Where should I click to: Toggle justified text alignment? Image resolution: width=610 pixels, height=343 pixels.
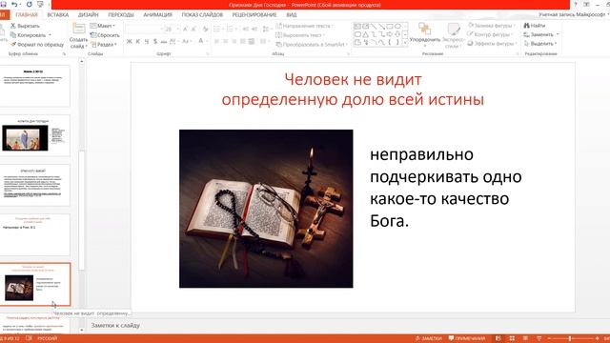coord(243,41)
